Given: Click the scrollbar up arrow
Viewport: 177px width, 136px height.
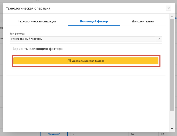Looking at the screenshot, I should point(172,16).
